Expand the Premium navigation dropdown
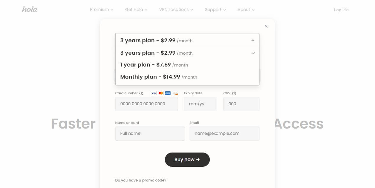 coord(101,9)
